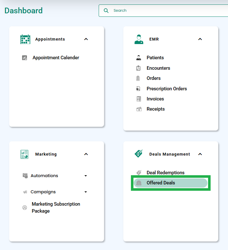228x250 pixels.
Task: Open Deal Redemptions menu item
Action: [x=165, y=172]
